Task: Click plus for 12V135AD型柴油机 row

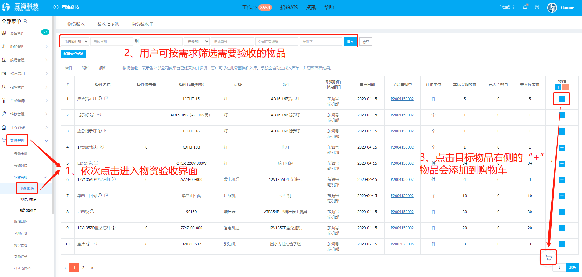Action: point(562,180)
